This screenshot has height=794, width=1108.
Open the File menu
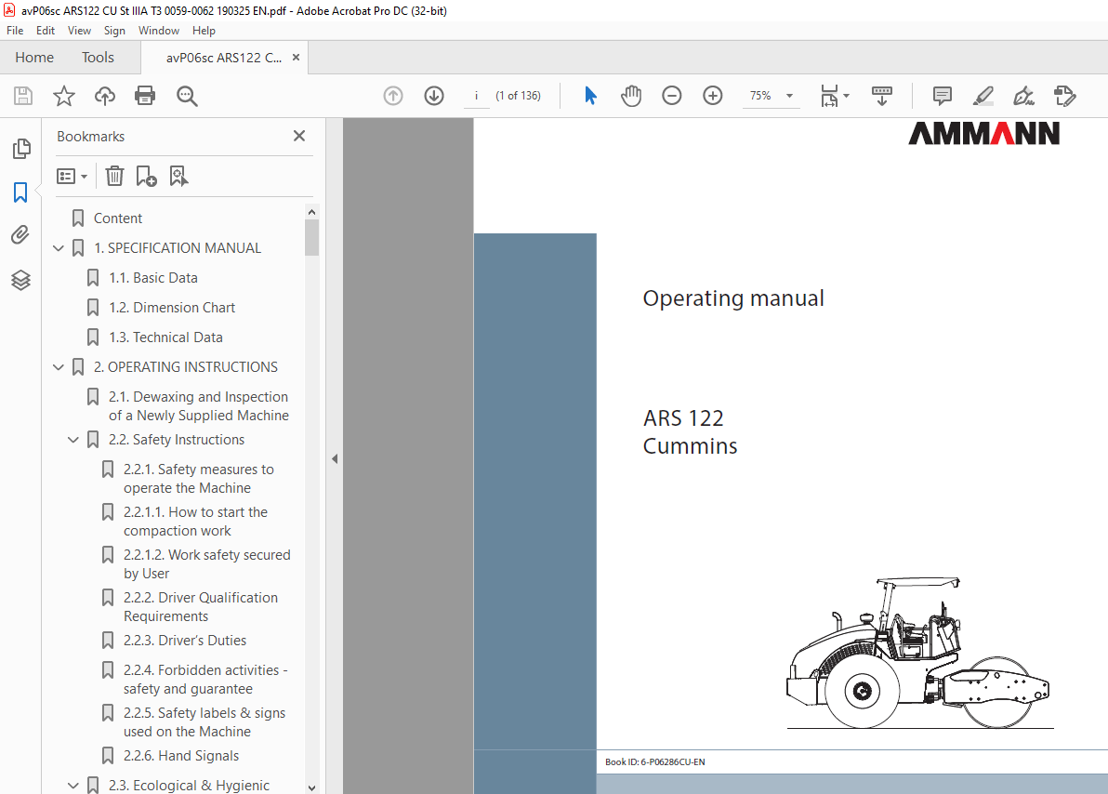(x=15, y=31)
